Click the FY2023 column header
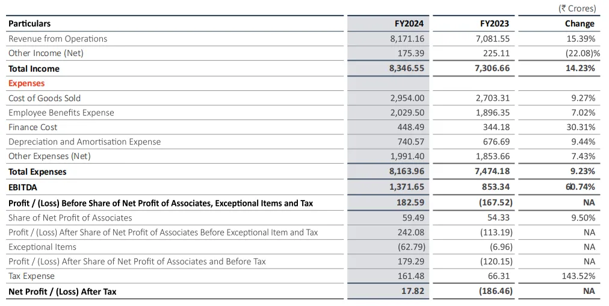Screen dimensions: 609x306 pyautogui.click(x=494, y=23)
